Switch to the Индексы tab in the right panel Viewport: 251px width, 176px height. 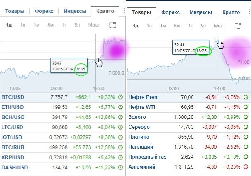(x=201, y=12)
